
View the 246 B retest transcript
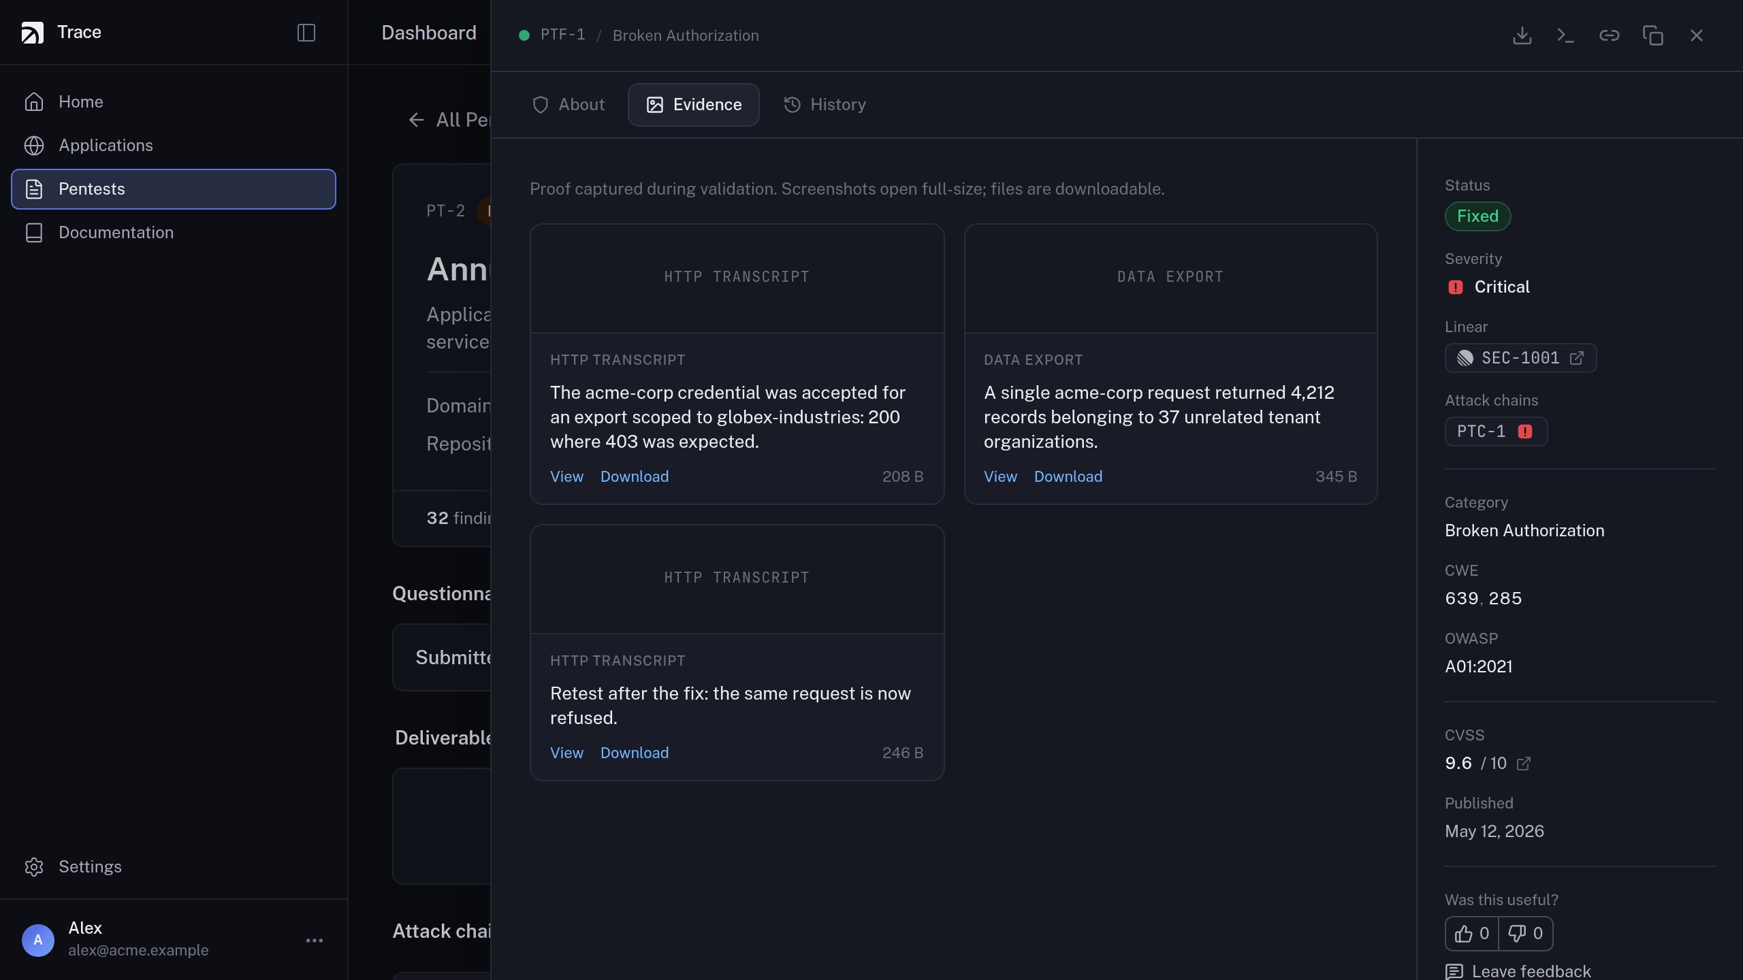(x=566, y=753)
